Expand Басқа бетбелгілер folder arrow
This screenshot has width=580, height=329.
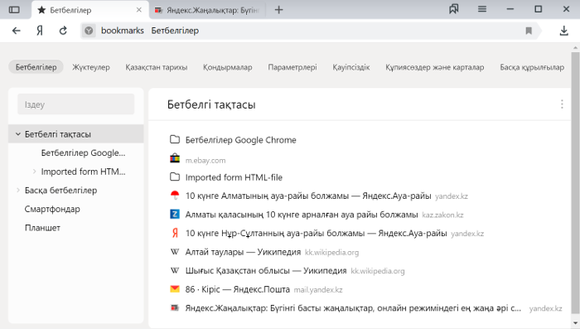tap(17, 191)
